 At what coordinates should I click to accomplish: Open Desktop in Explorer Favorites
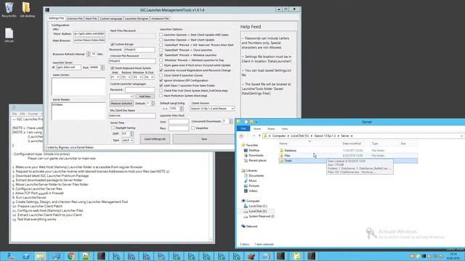254,150
